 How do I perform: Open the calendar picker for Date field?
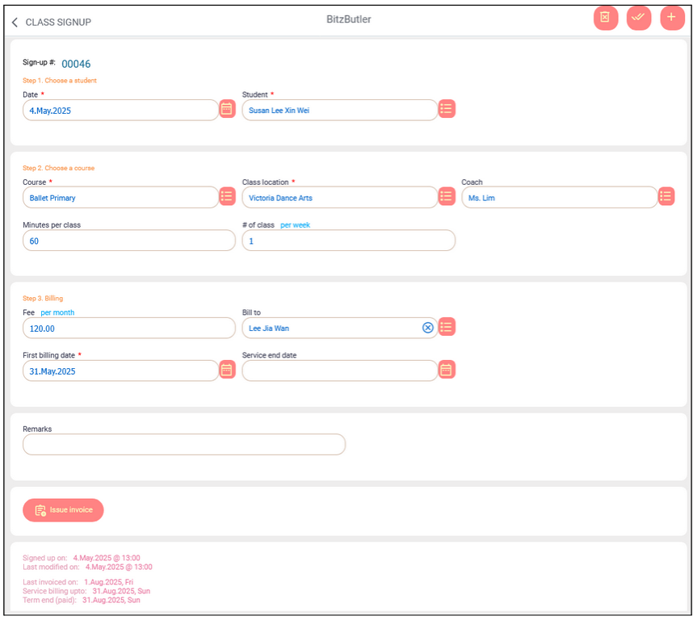[227, 109]
